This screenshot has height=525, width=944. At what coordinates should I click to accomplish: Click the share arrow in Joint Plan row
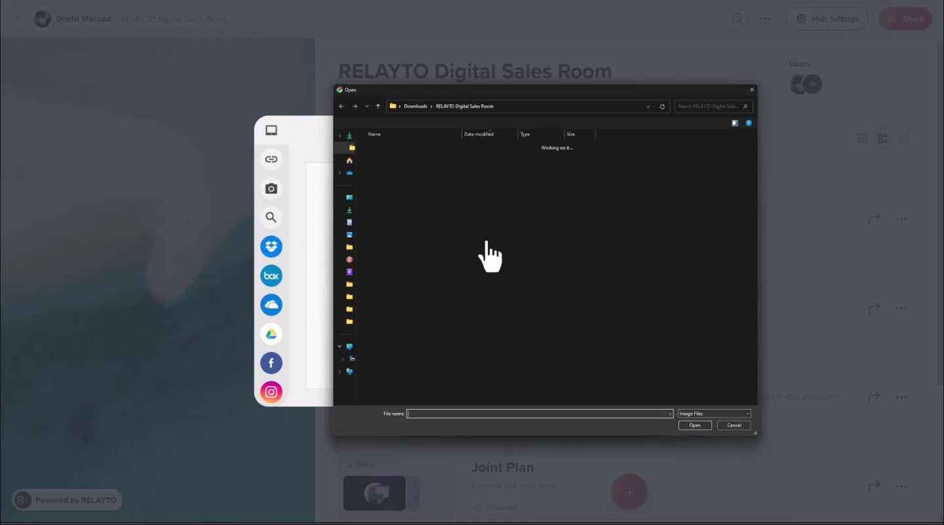874,486
